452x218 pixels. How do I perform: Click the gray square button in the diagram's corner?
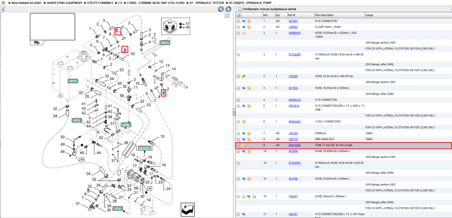tap(227, 15)
